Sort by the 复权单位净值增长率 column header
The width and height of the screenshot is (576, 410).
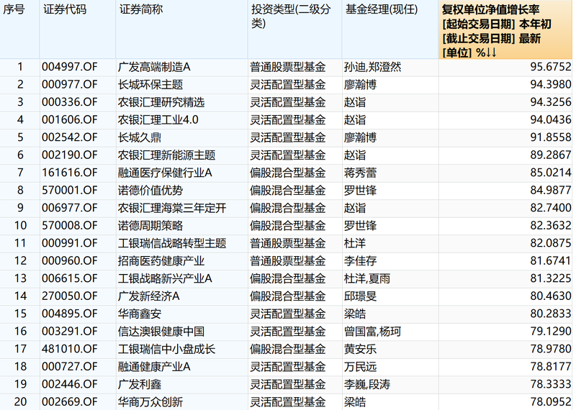505,30
